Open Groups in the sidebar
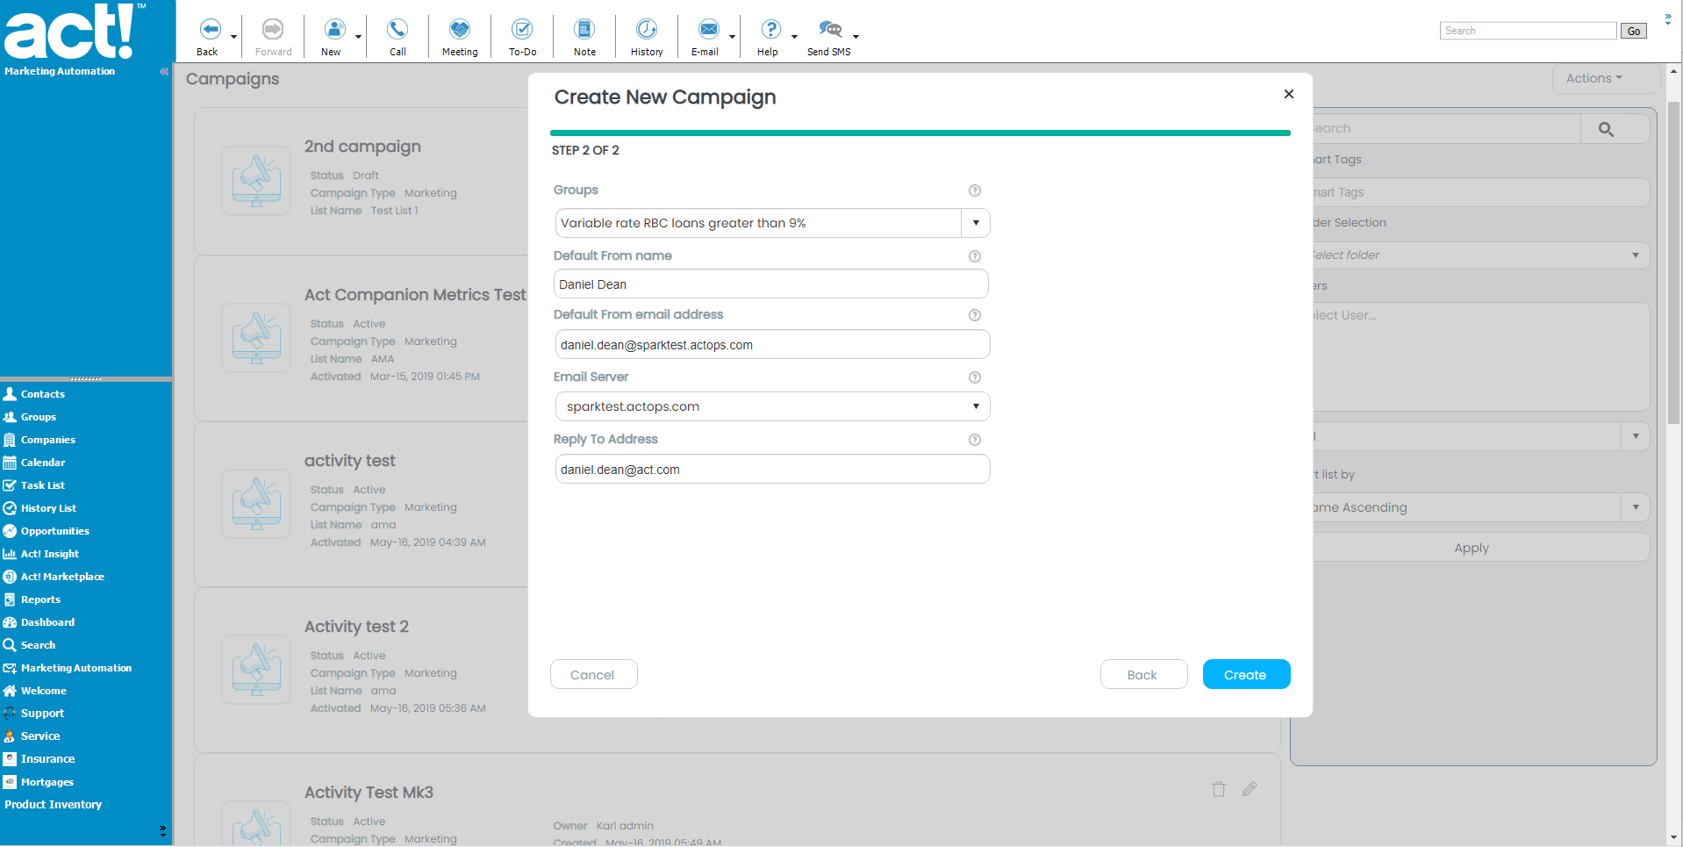The width and height of the screenshot is (1683, 847). tap(38, 417)
